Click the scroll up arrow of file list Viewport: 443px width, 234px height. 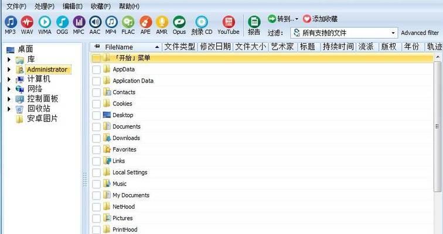point(438,57)
